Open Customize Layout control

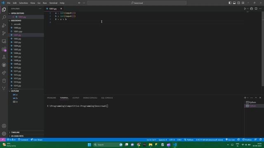(243, 3)
